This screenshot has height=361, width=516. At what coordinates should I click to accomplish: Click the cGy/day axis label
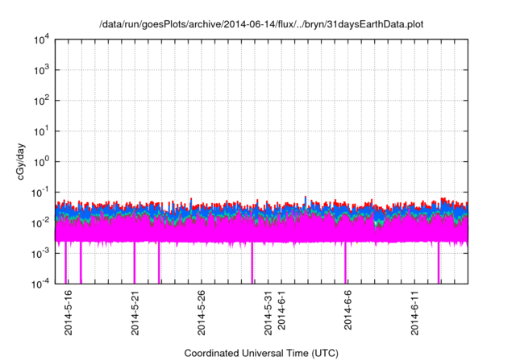(21, 161)
